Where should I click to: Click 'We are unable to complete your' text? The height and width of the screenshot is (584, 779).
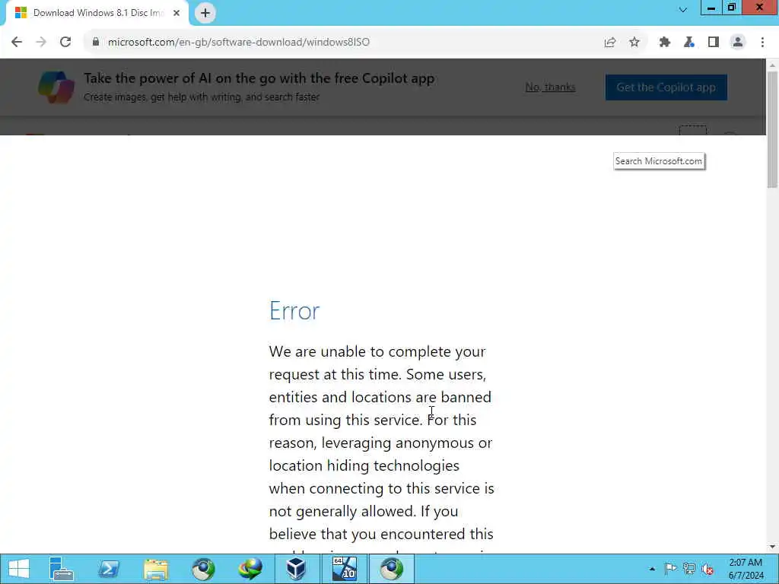[x=377, y=351]
